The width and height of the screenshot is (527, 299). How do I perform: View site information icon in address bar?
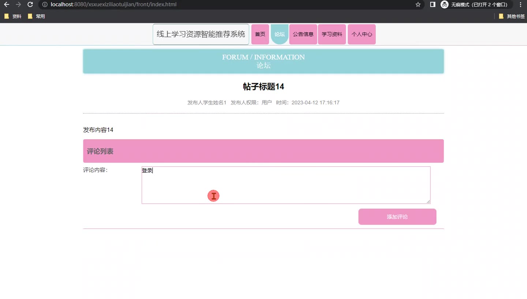click(45, 5)
